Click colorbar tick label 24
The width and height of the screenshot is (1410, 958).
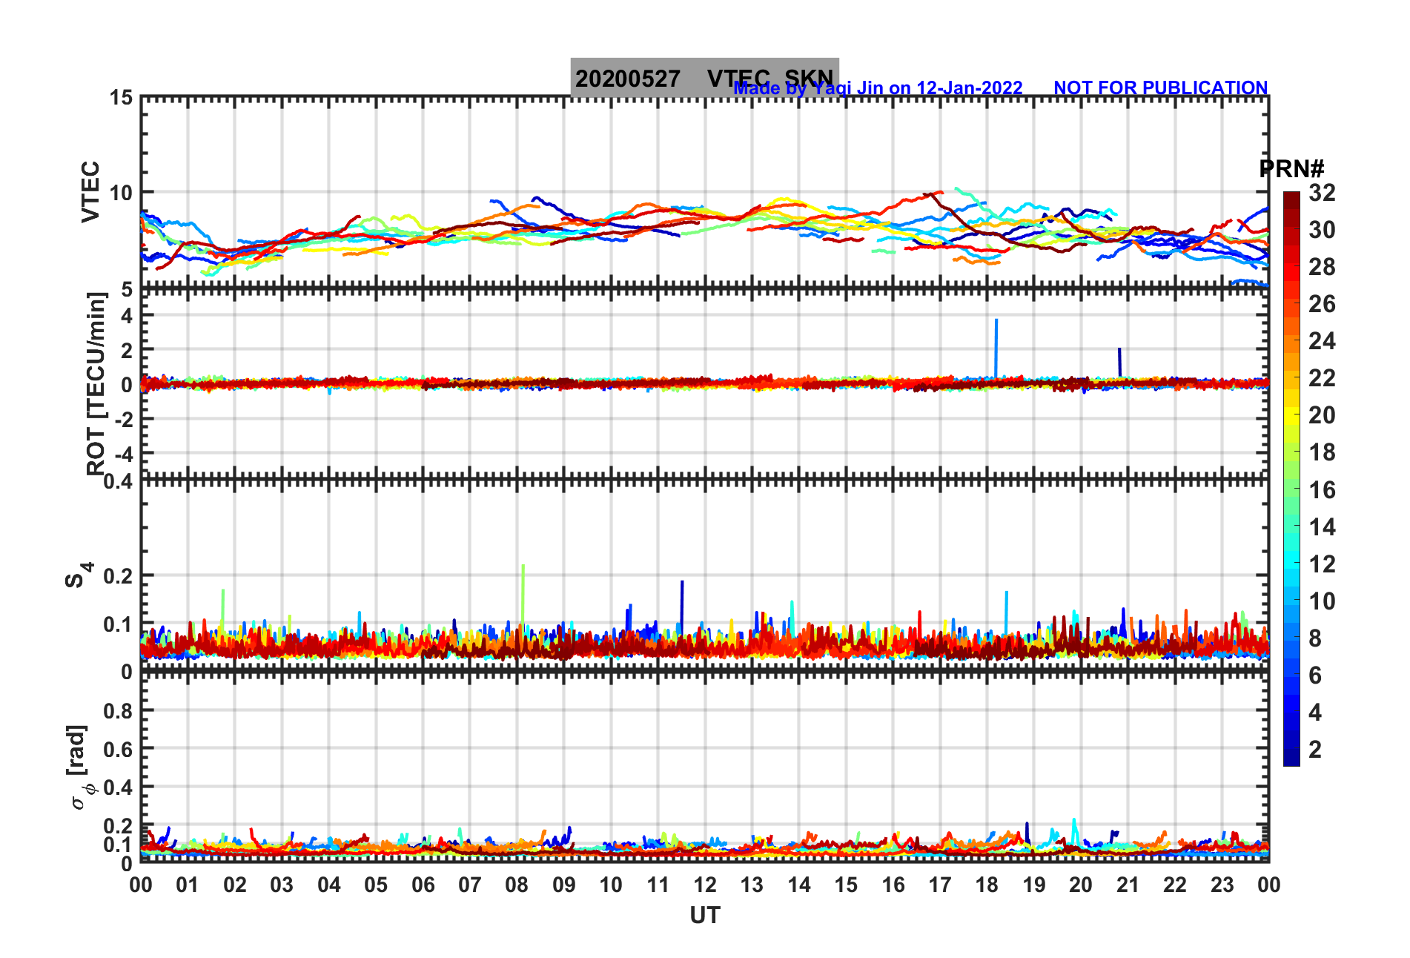(1322, 341)
